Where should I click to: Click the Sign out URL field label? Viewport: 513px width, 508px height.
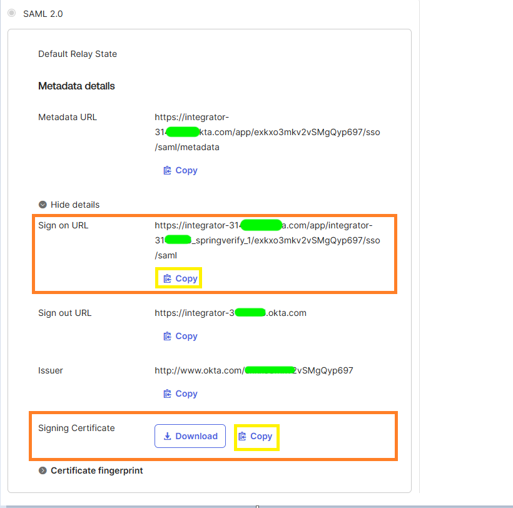click(x=64, y=313)
